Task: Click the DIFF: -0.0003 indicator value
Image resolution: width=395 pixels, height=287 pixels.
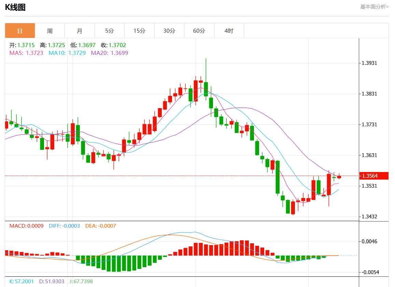Action: point(64,226)
